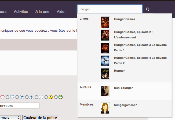
Task: Click the heart emoticon icon
Action: [x=2, y=97]
